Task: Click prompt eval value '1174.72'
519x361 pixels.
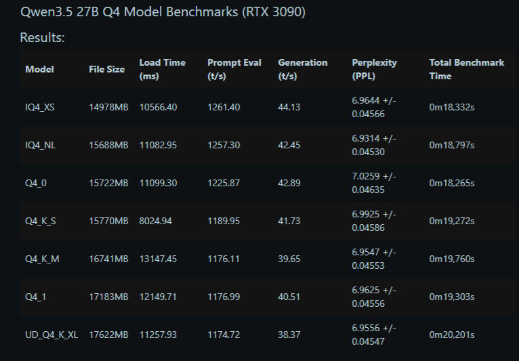Action: click(224, 335)
